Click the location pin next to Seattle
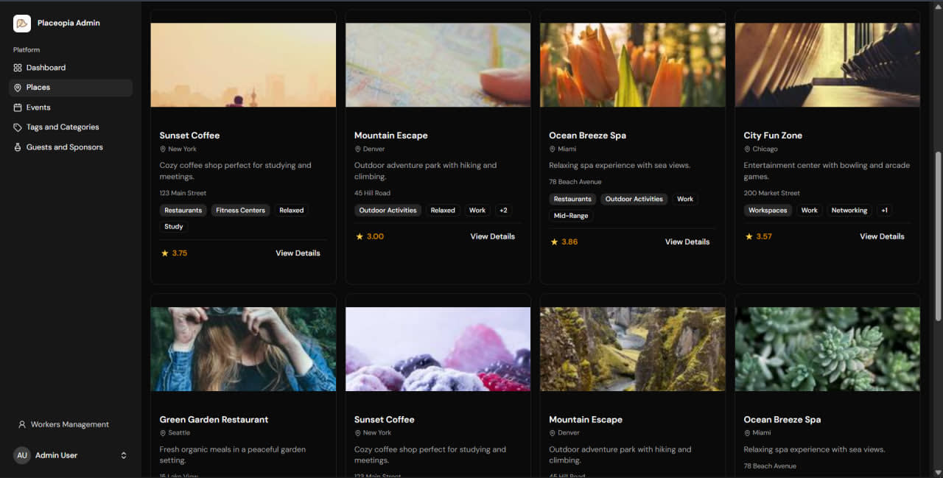This screenshot has width=943, height=478. pyautogui.click(x=163, y=433)
